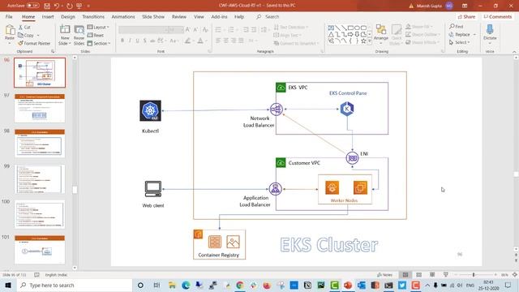Screen dimensions: 519x292
Task: Click the Replace command
Action: coord(460,34)
